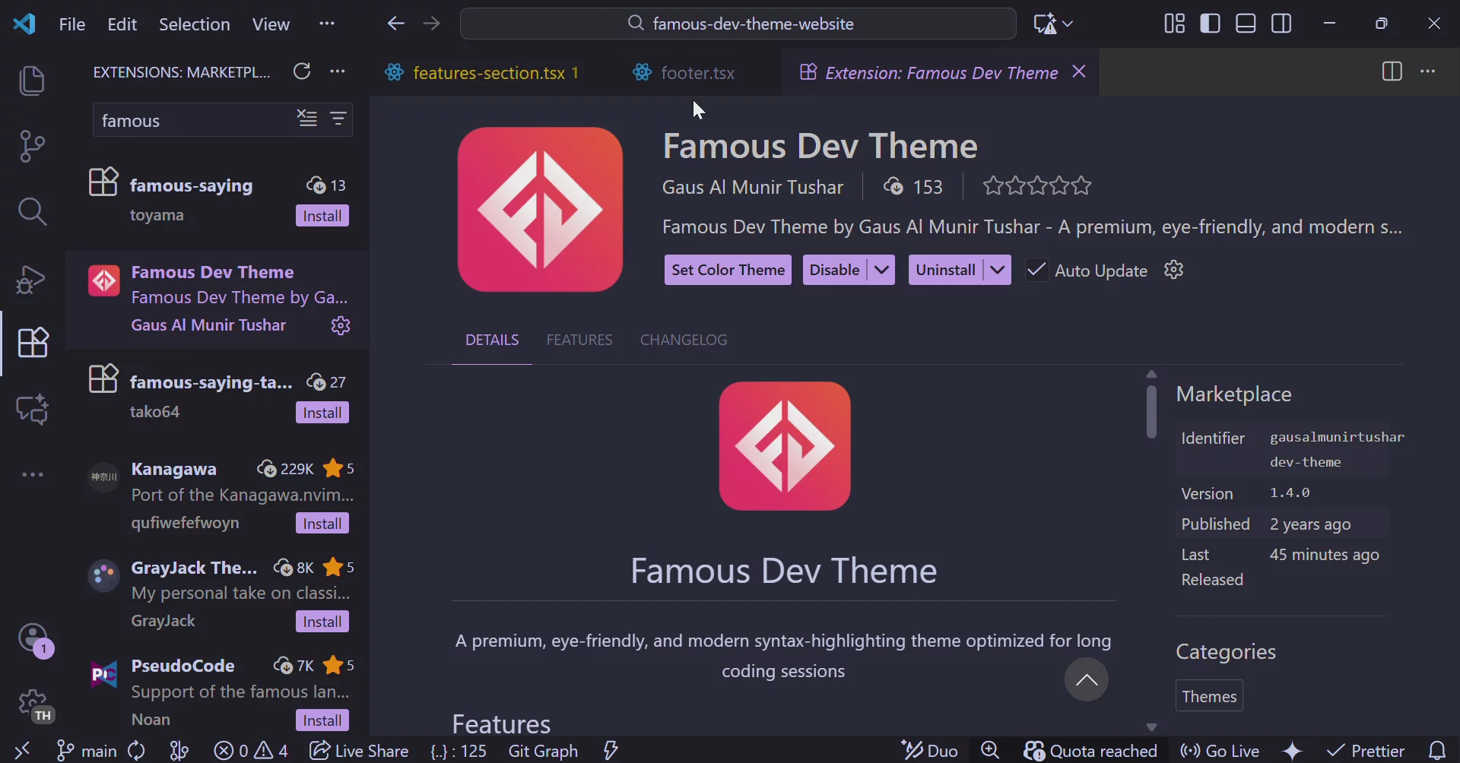The width and height of the screenshot is (1460, 763).
Task: Open Famous Dev Theme's gear icon in the list
Action: point(341,325)
